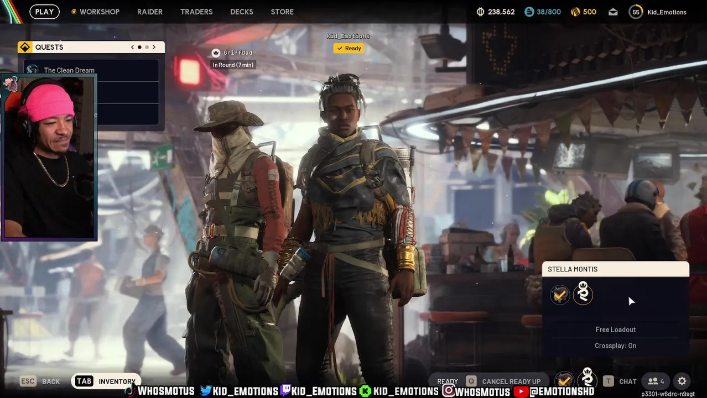Click the blue token icon beside 38/800
This screenshot has width=707, height=398.
[x=529, y=12]
